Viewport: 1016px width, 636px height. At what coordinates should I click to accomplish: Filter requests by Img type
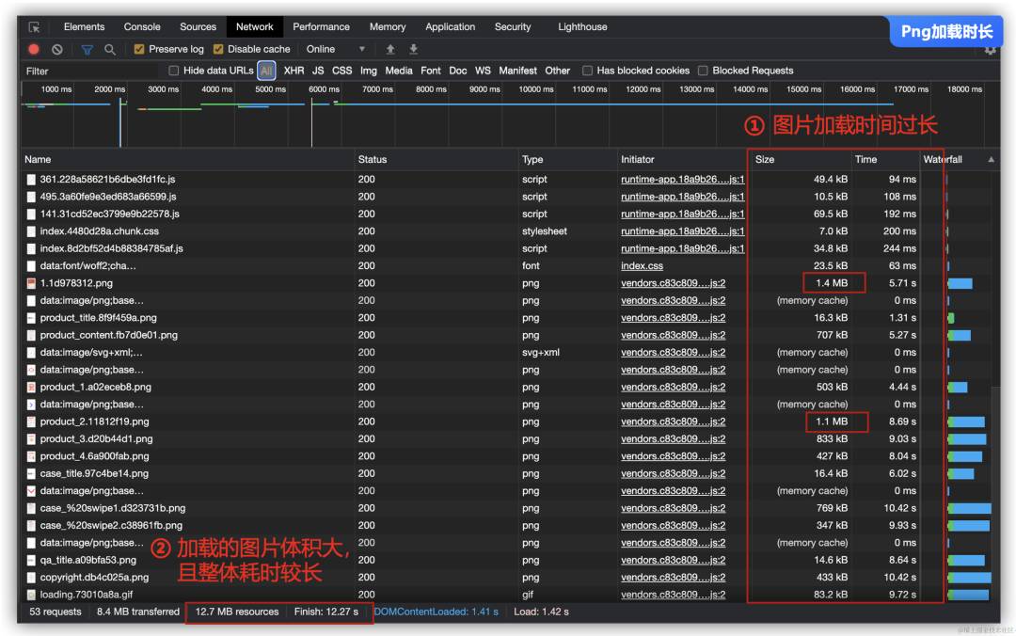coord(368,71)
